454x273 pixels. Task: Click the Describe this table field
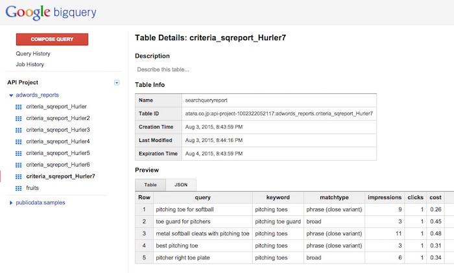pos(163,69)
